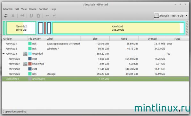Viewport: 191px width, 116px height.
Task: Select the /dev/sda8 partition row
Action: pos(95,69)
